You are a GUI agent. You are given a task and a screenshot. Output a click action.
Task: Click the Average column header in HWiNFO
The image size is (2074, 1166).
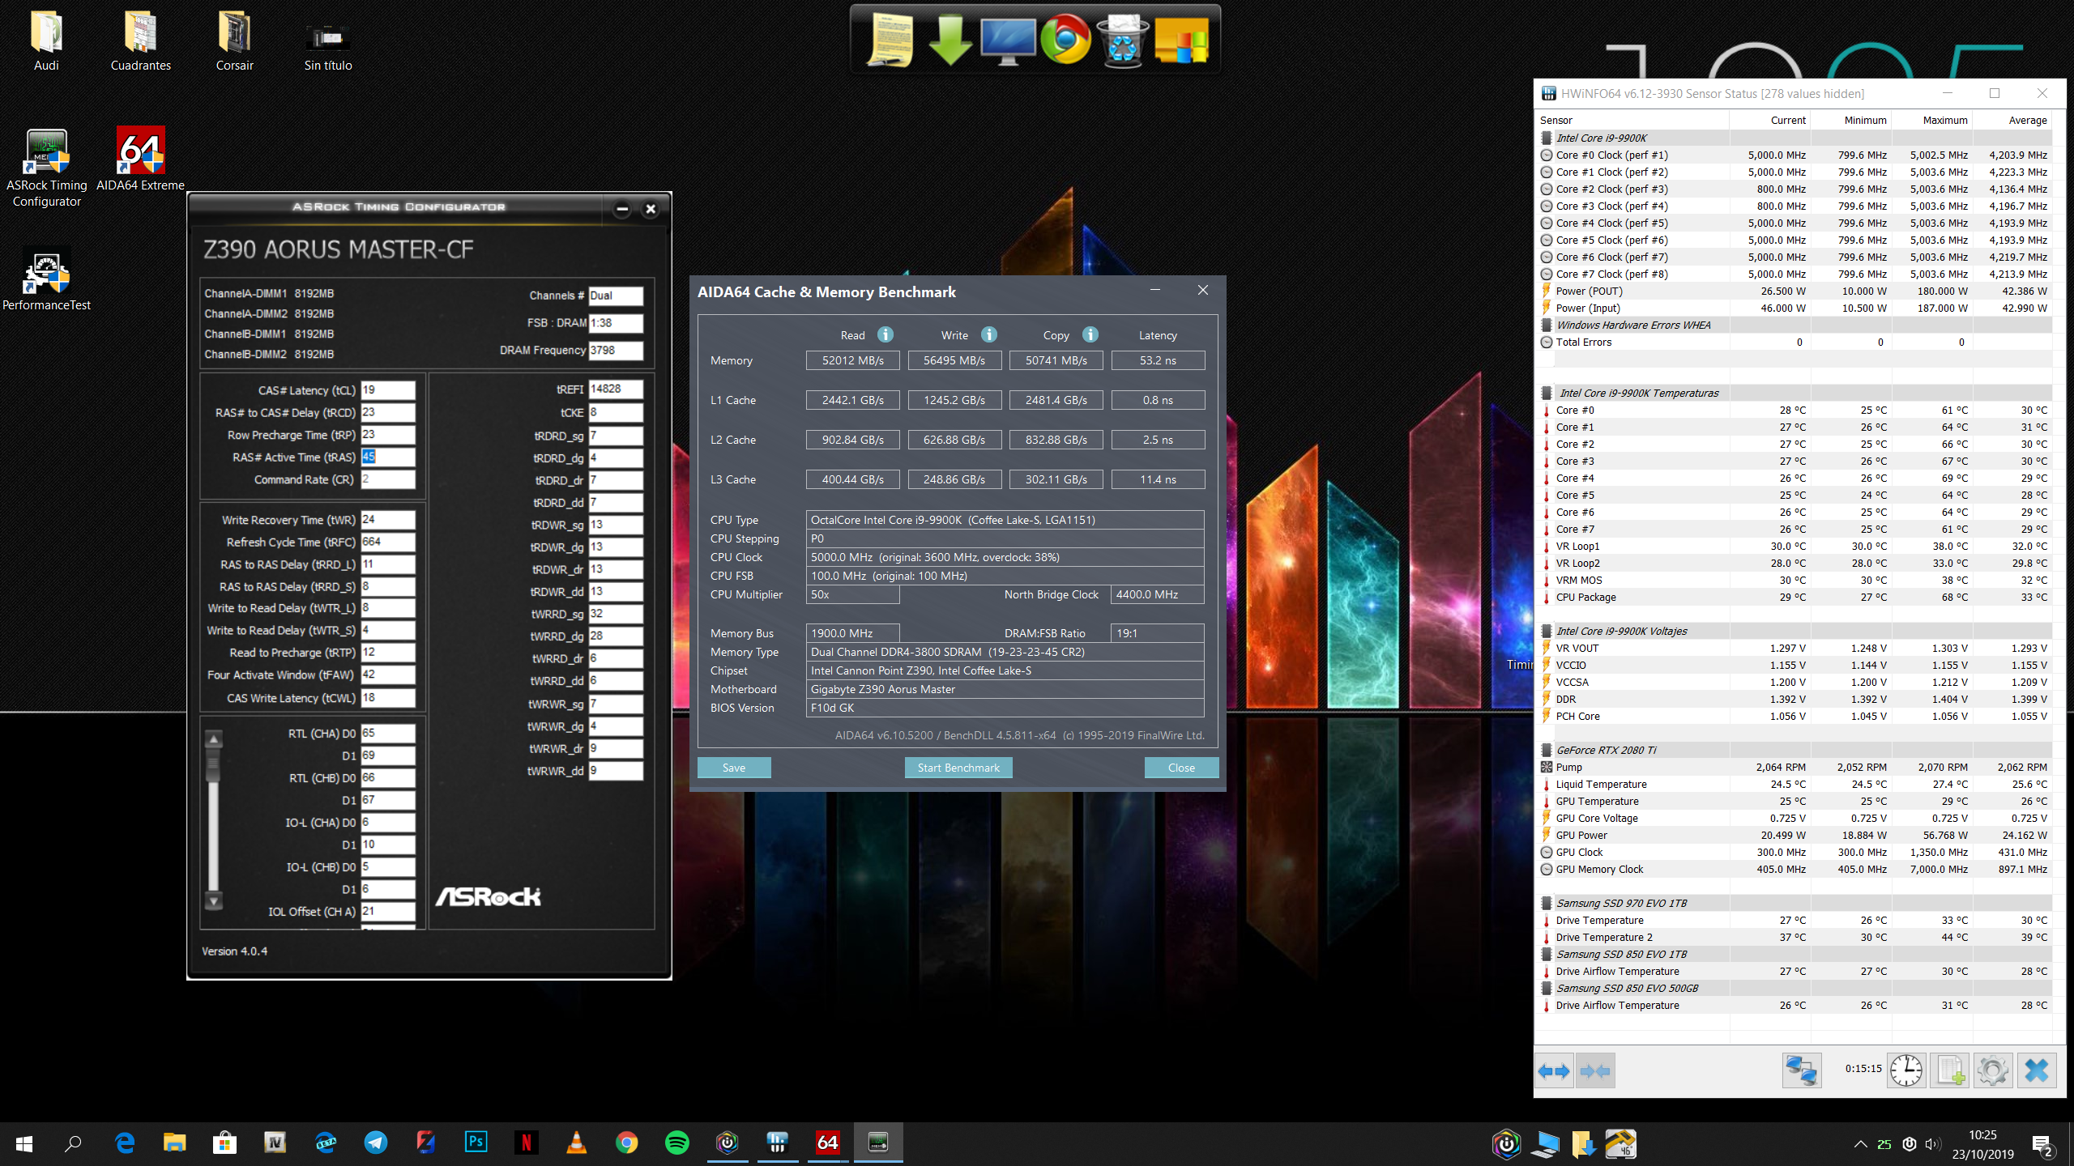click(2027, 120)
